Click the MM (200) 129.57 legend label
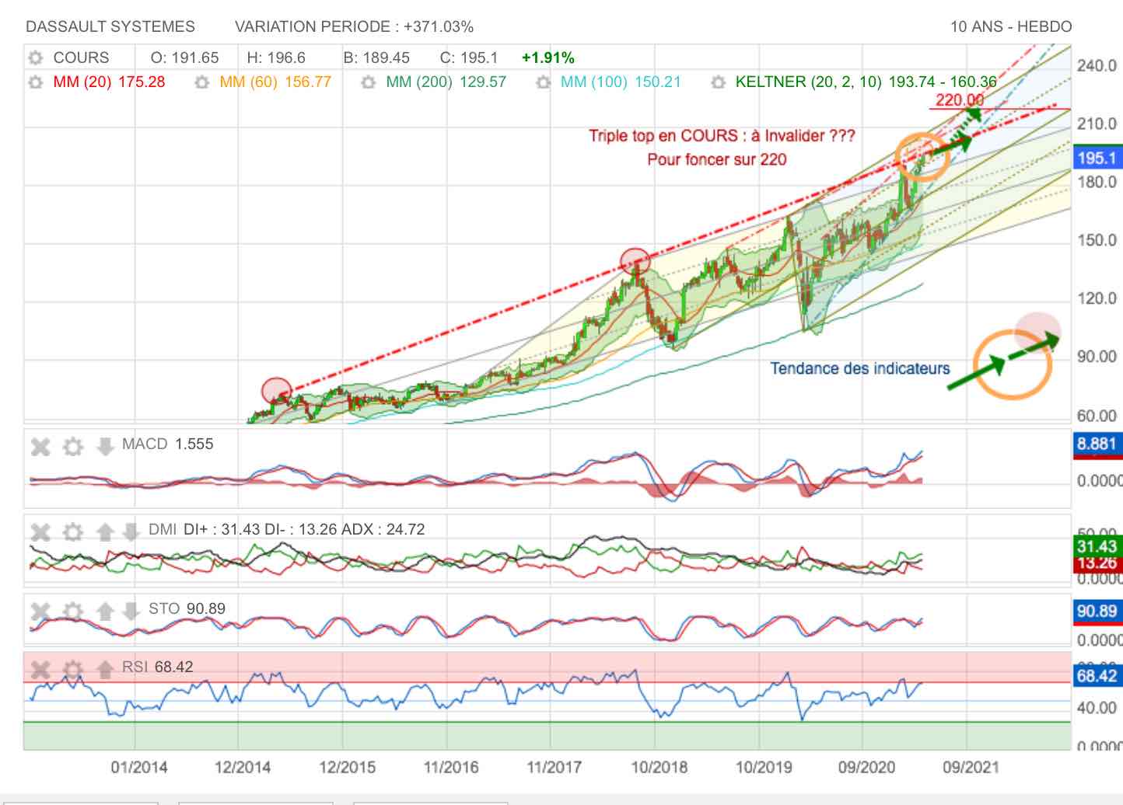Viewport: 1123px width, 805px height. [x=446, y=82]
